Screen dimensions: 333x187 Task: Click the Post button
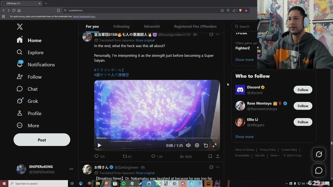(42, 140)
